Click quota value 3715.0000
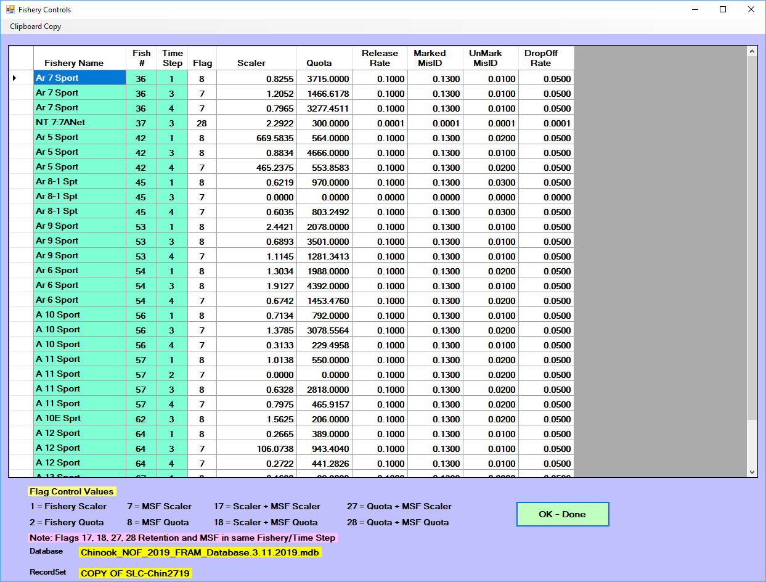The width and height of the screenshot is (766, 582). coord(324,79)
